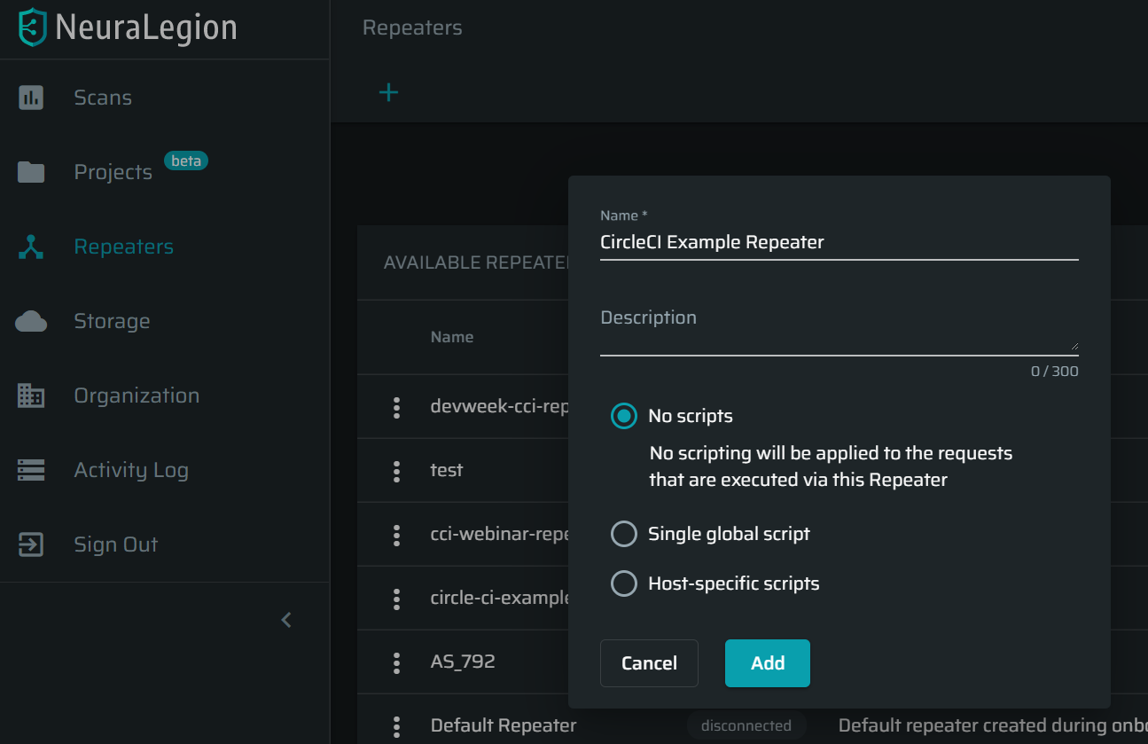Screen dimensions: 1148x744
Task: Open three-dot menu for AS_792 repeater
Action: [x=396, y=662]
